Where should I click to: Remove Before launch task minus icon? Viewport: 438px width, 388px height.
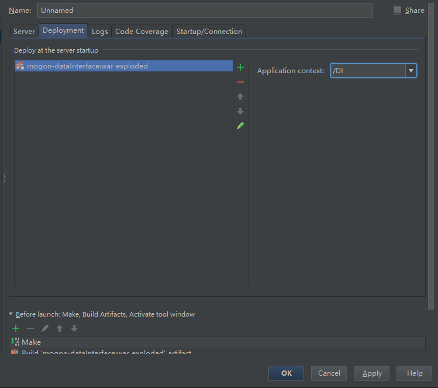(30, 328)
